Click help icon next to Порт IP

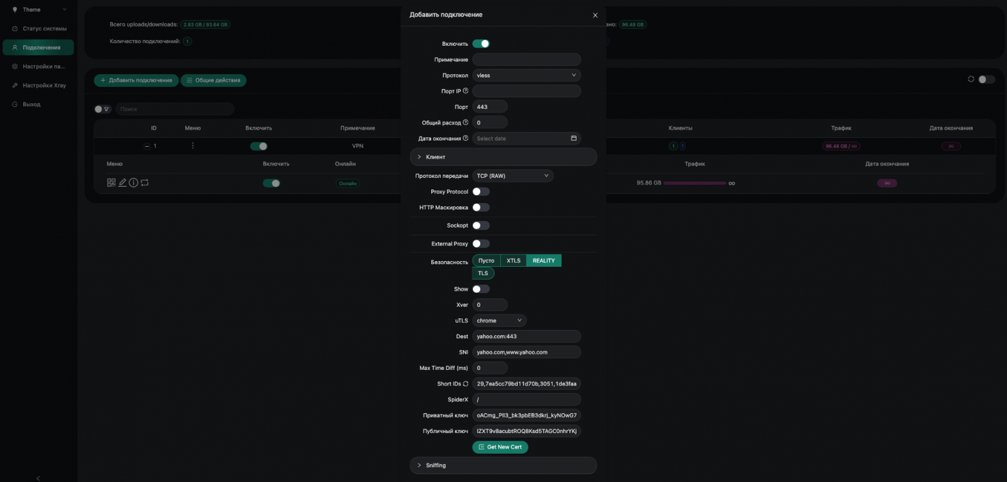pyautogui.click(x=465, y=91)
